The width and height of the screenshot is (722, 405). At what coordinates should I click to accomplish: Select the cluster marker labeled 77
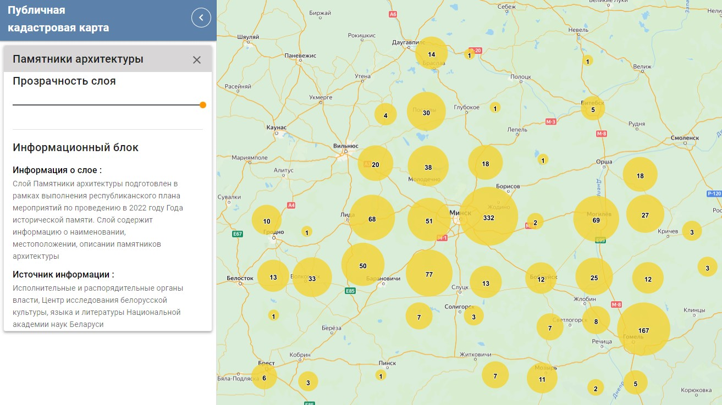tap(429, 274)
